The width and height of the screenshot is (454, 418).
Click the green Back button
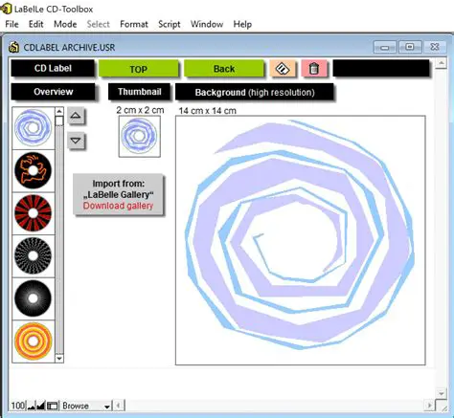[224, 68]
